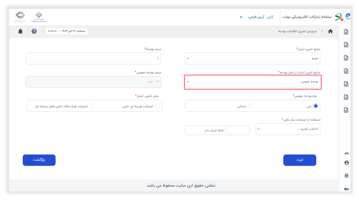Click the Iran ministry emblem logo
This screenshot has width=359, height=200.
(x=39, y=17)
